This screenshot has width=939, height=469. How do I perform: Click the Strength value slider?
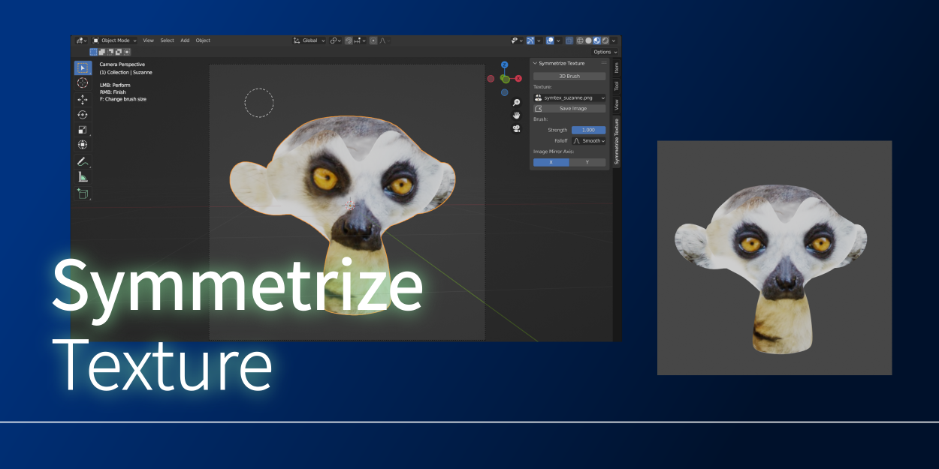pos(588,129)
